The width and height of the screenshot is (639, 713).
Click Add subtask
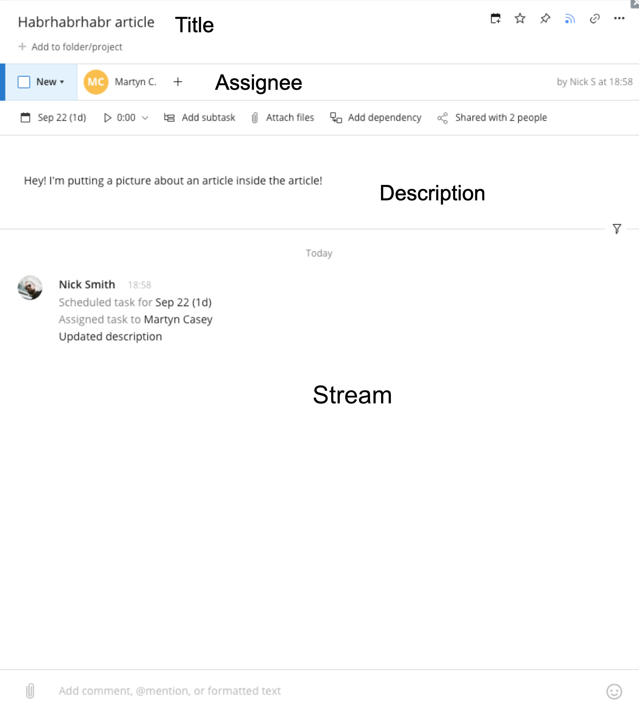200,118
